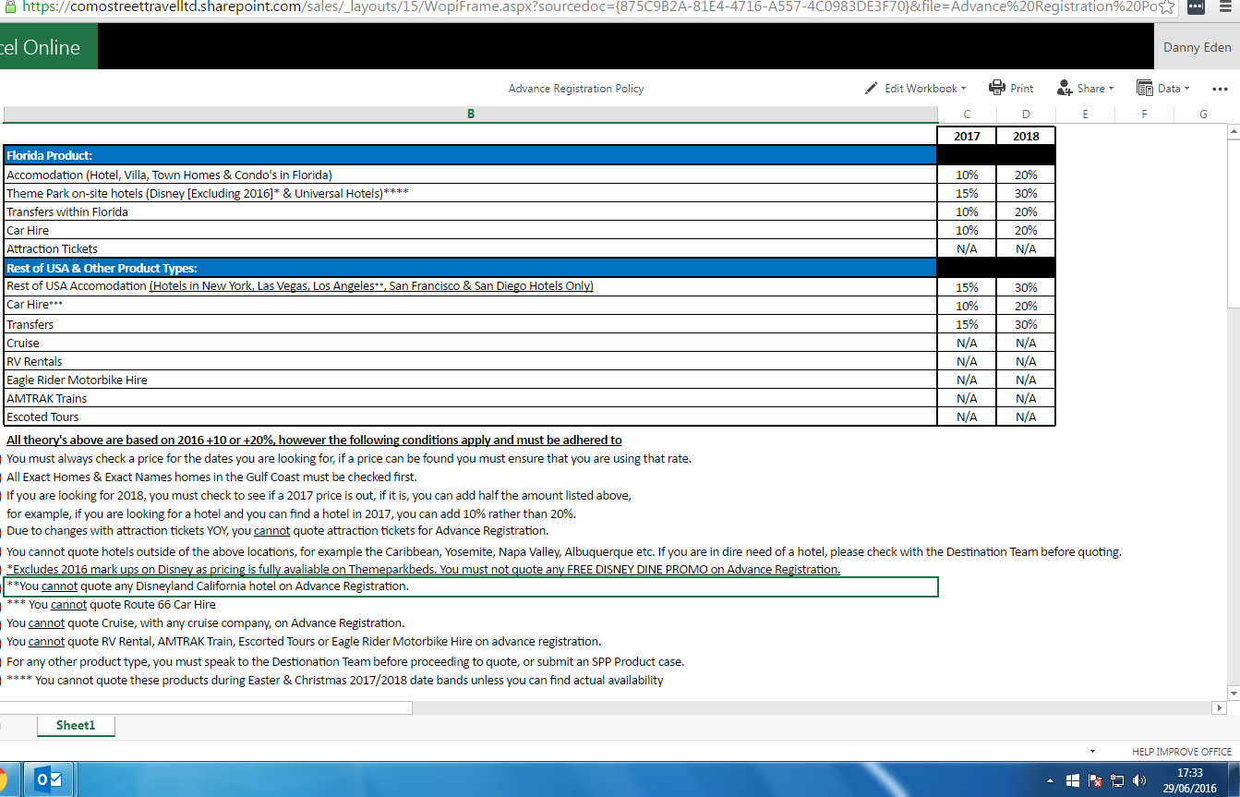
Task: Click the Windows flag tray icon
Action: pyautogui.click(x=1073, y=780)
